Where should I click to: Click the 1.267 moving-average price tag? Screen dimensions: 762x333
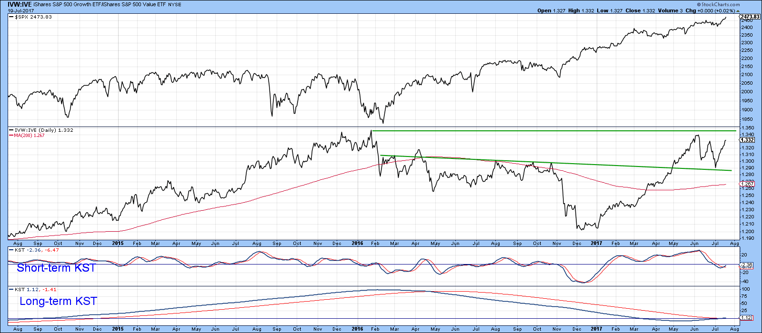tap(748, 184)
